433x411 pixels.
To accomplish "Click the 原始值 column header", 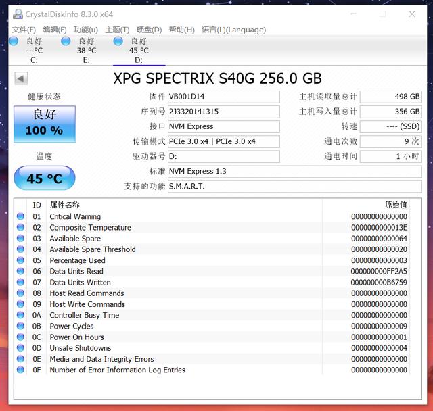I will pos(396,205).
